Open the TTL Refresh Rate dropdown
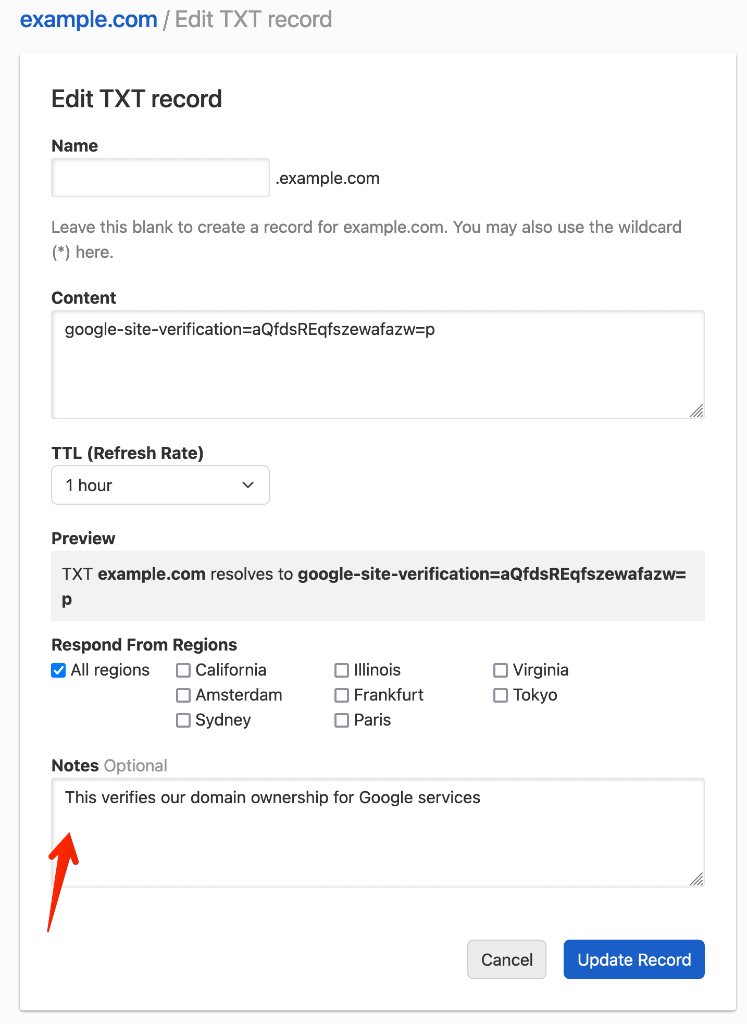 pyautogui.click(x=160, y=485)
